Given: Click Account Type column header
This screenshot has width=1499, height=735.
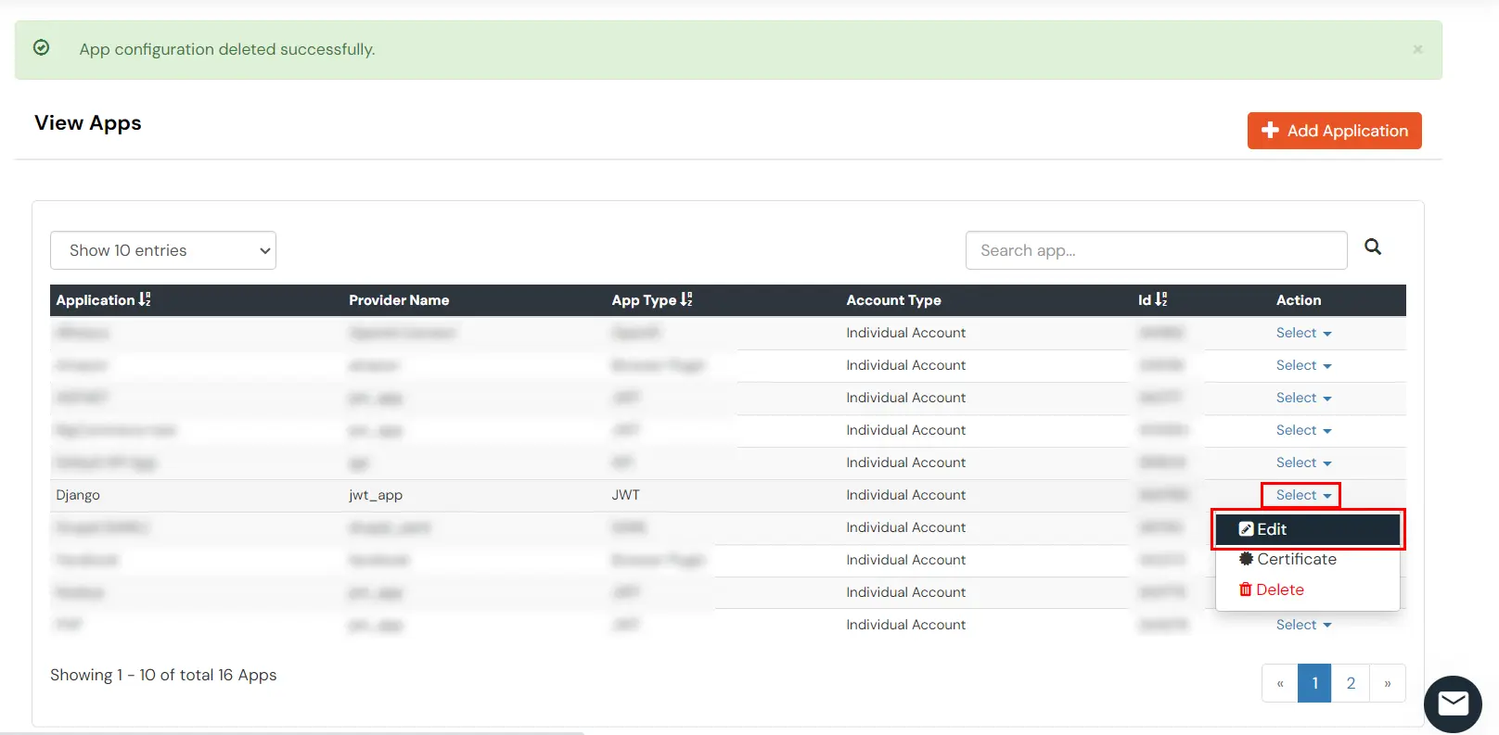Looking at the screenshot, I should coord(893,300).
